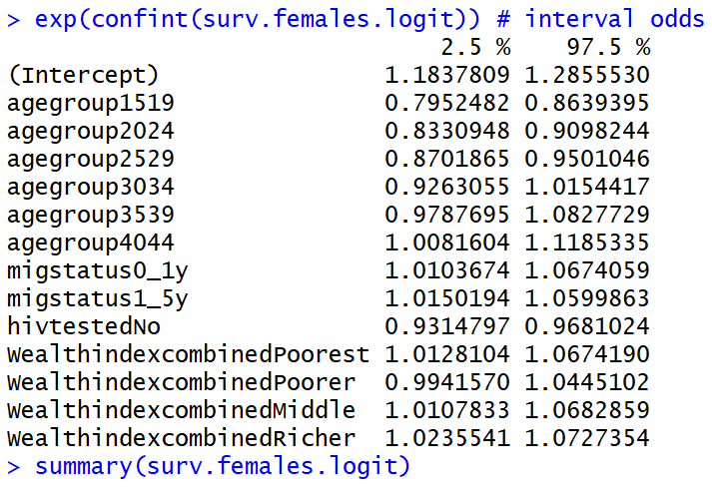Click the WealthindexcombinedRicher row label
The image size is (712, 489).
click(181, 438)
